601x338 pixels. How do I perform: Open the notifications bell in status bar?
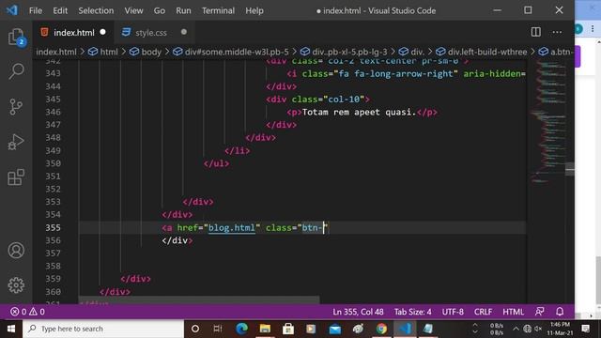(560, 312)
